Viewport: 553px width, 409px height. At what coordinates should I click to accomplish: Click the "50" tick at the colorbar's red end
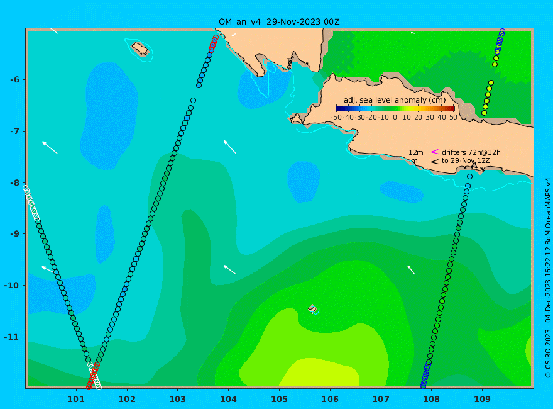pyautogui.click(x=454, y=117)
